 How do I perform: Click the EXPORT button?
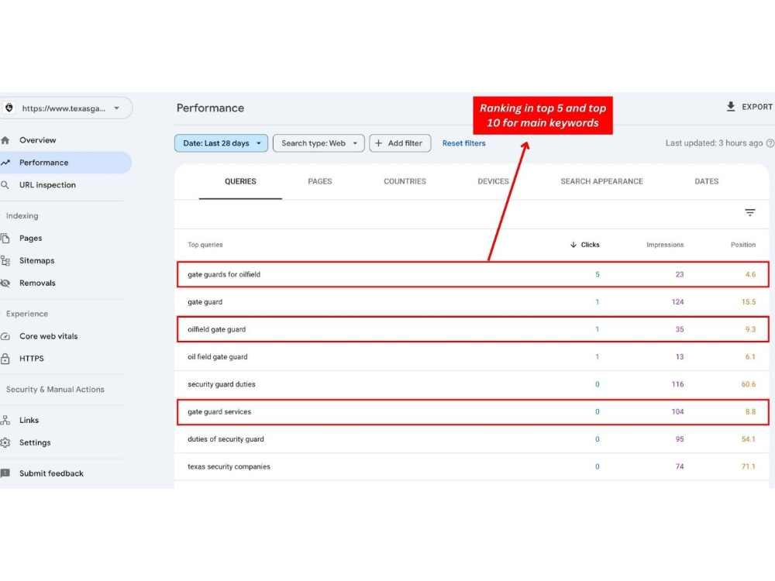click(749, 107)
